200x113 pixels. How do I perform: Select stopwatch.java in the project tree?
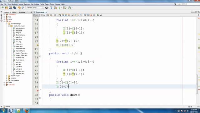click(20, 51)
